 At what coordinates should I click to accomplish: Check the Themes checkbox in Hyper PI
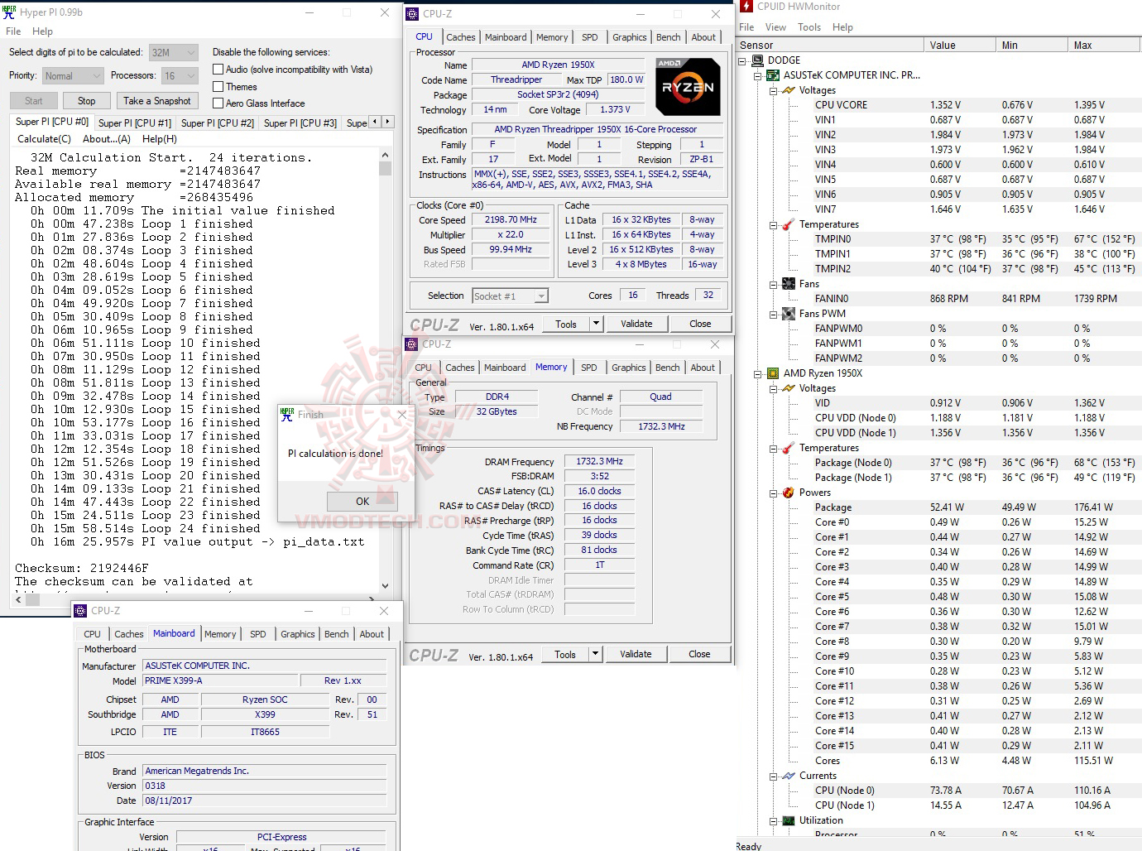click(x=218, y=86)
